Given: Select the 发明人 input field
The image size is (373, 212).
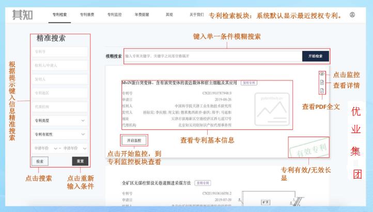Looking at the screenshot, I should coord(60,79).
